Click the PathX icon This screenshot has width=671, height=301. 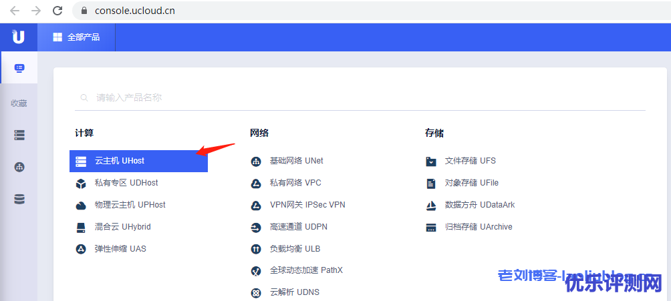256,271
